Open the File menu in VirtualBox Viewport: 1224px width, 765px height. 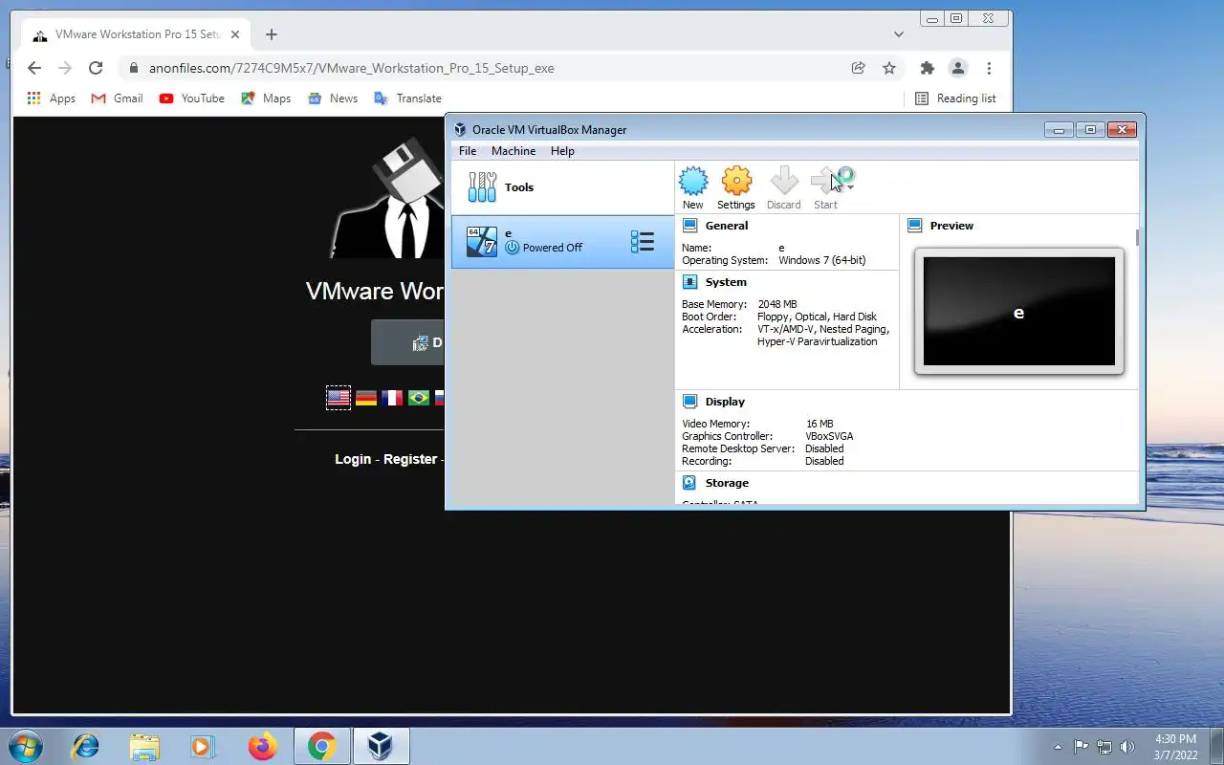click(468, 151)
